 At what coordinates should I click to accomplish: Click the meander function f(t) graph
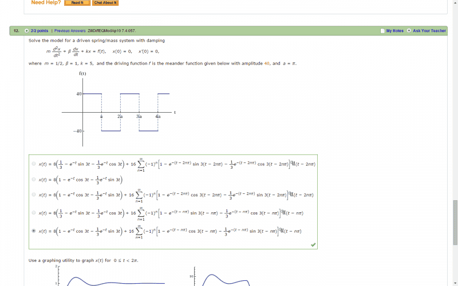(x=119, y=109)
